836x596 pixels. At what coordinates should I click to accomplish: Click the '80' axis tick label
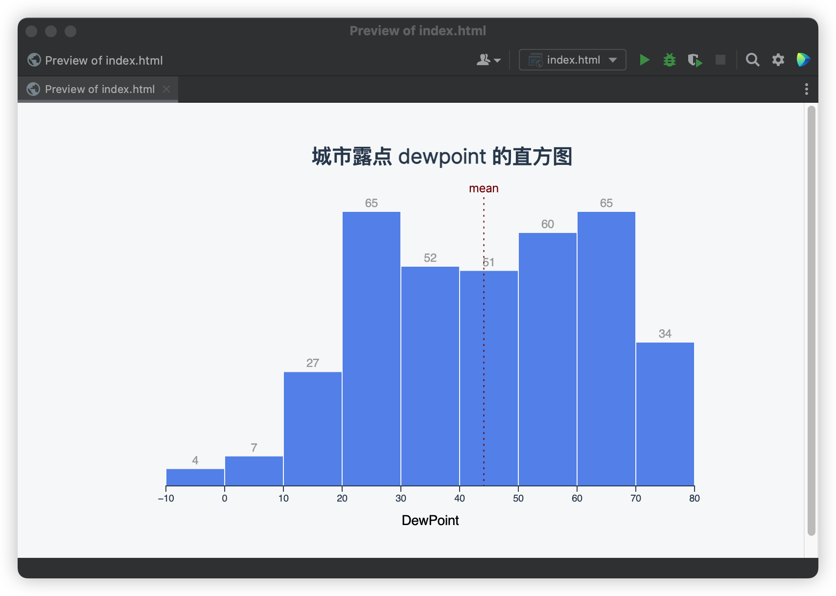coord(695,498)
